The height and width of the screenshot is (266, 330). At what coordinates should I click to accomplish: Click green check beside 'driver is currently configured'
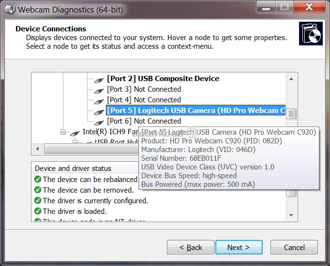38,200
